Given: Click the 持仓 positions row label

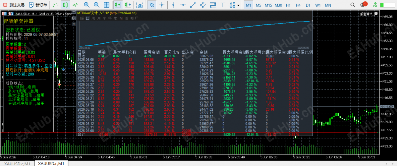Looking at the screenshot, I should [81, 56].
